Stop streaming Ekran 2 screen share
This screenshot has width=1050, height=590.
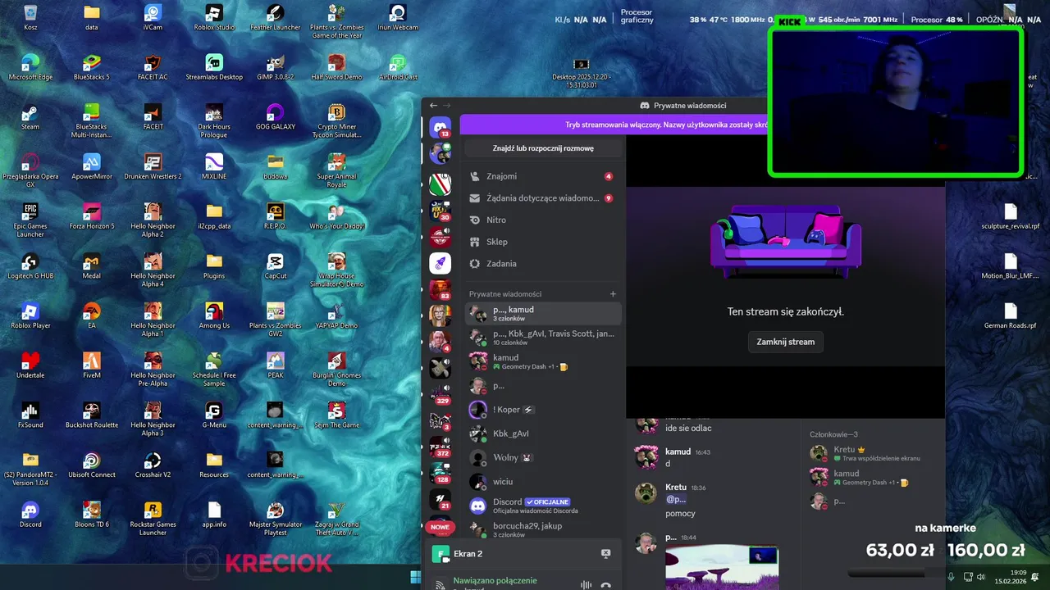click(x=605, y=554)
